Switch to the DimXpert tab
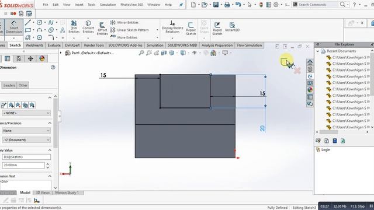Image resolution: width=374 pixels, height=210 pixels. (72, 45)
